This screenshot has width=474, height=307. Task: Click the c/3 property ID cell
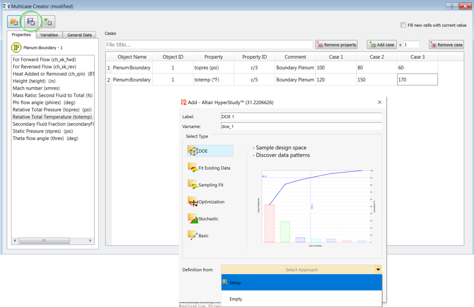tap(254, 67)
